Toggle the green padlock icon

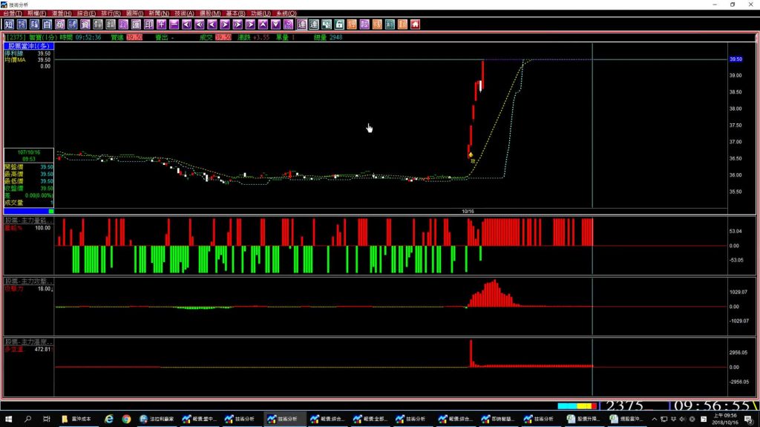339,25
